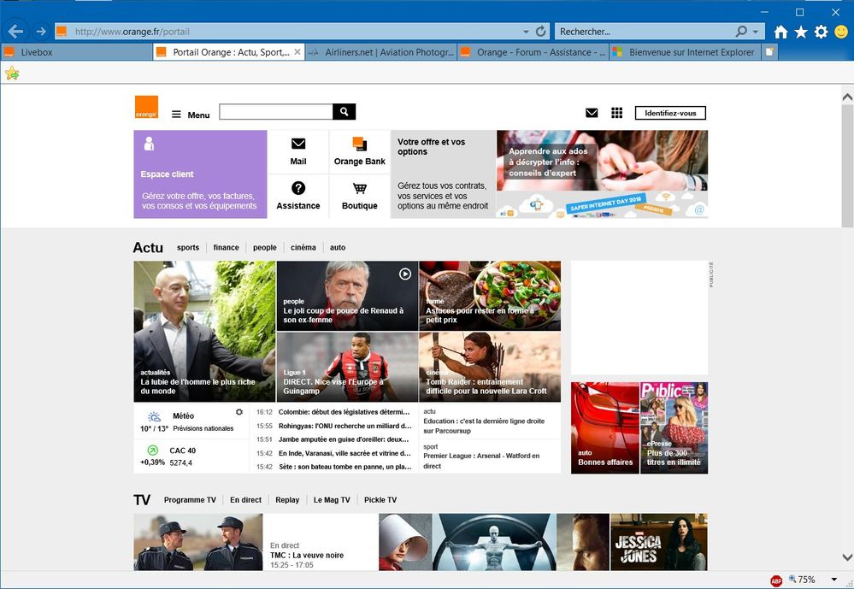The height and width of the screenshot is (589, 854).
Task: Click the Refresh page icon
Action: (540, 32)
